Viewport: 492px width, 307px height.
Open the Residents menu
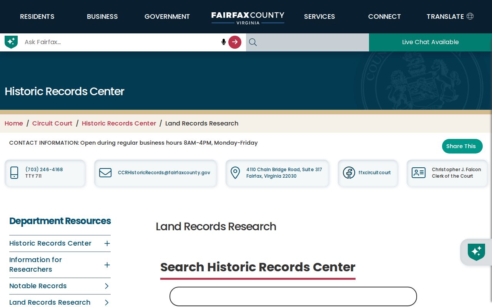click(37, 17)
